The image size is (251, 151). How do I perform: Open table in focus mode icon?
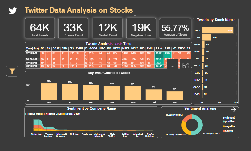click(186, 65)
